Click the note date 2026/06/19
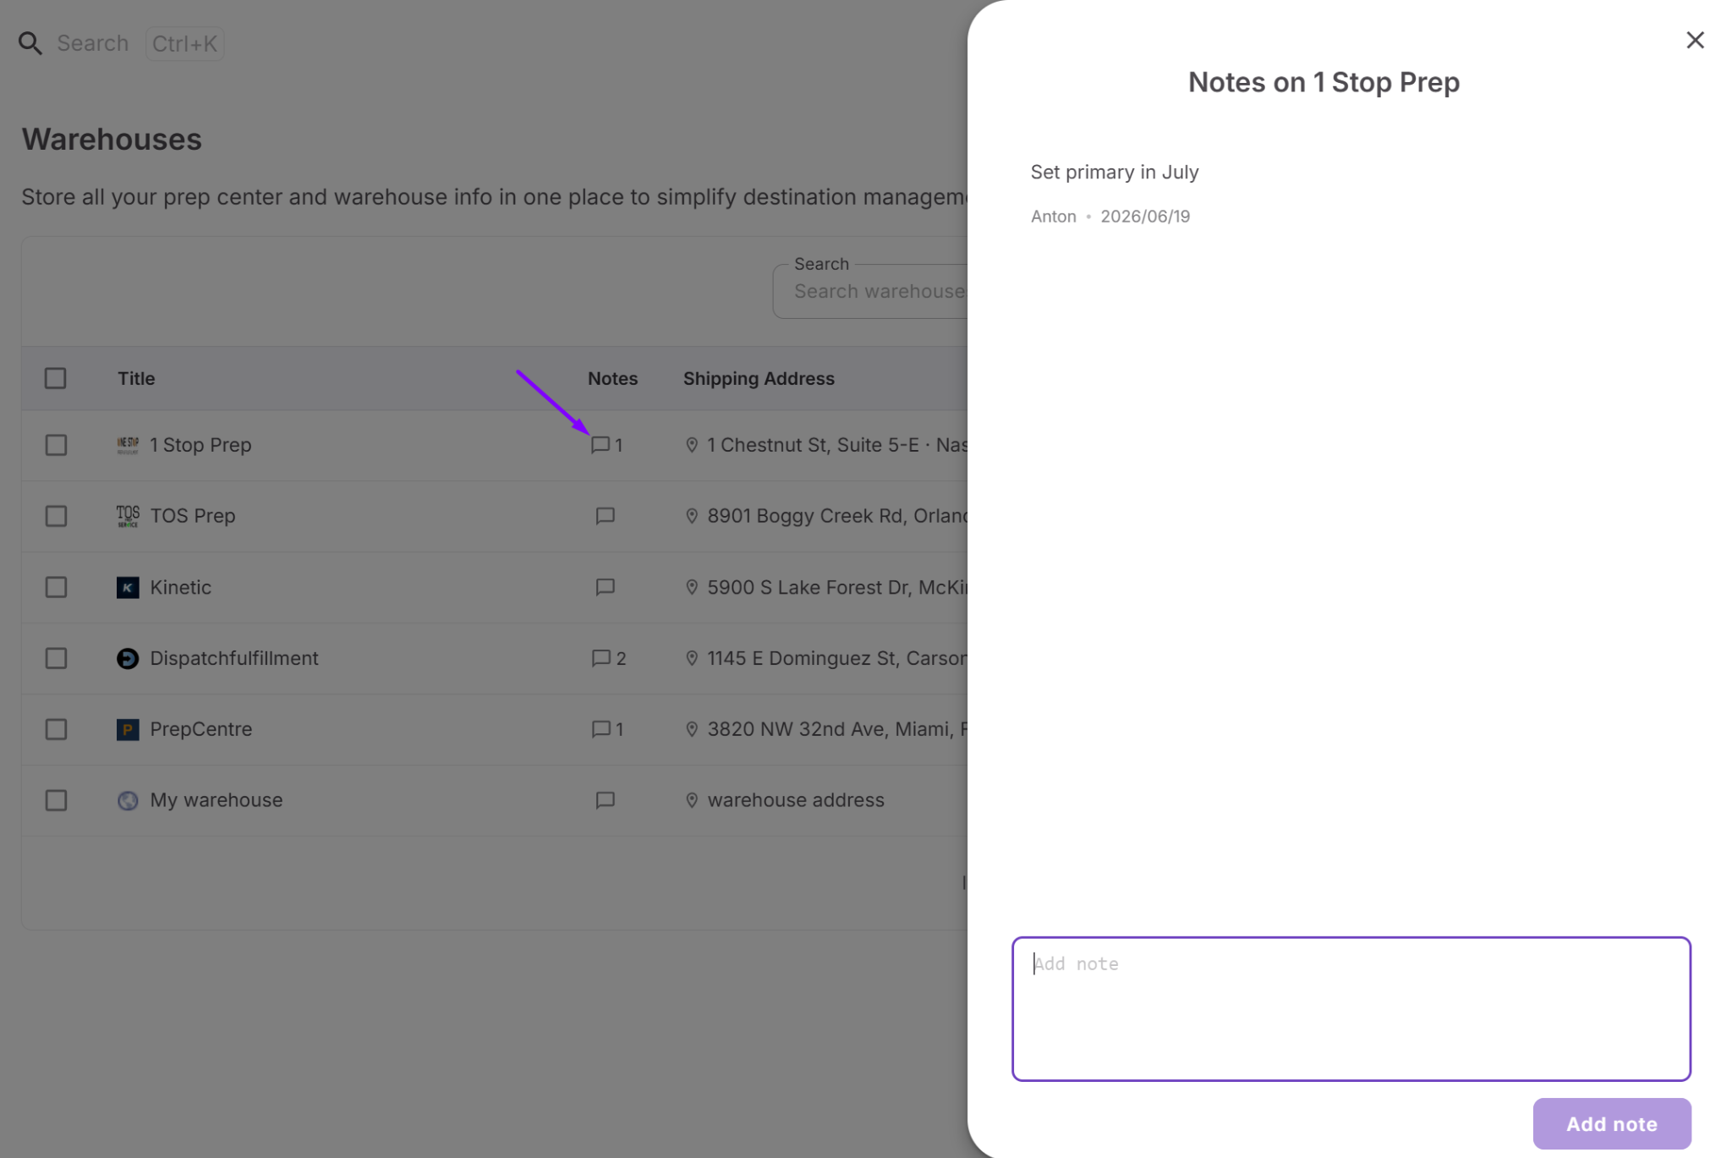 click(1145, 217)
